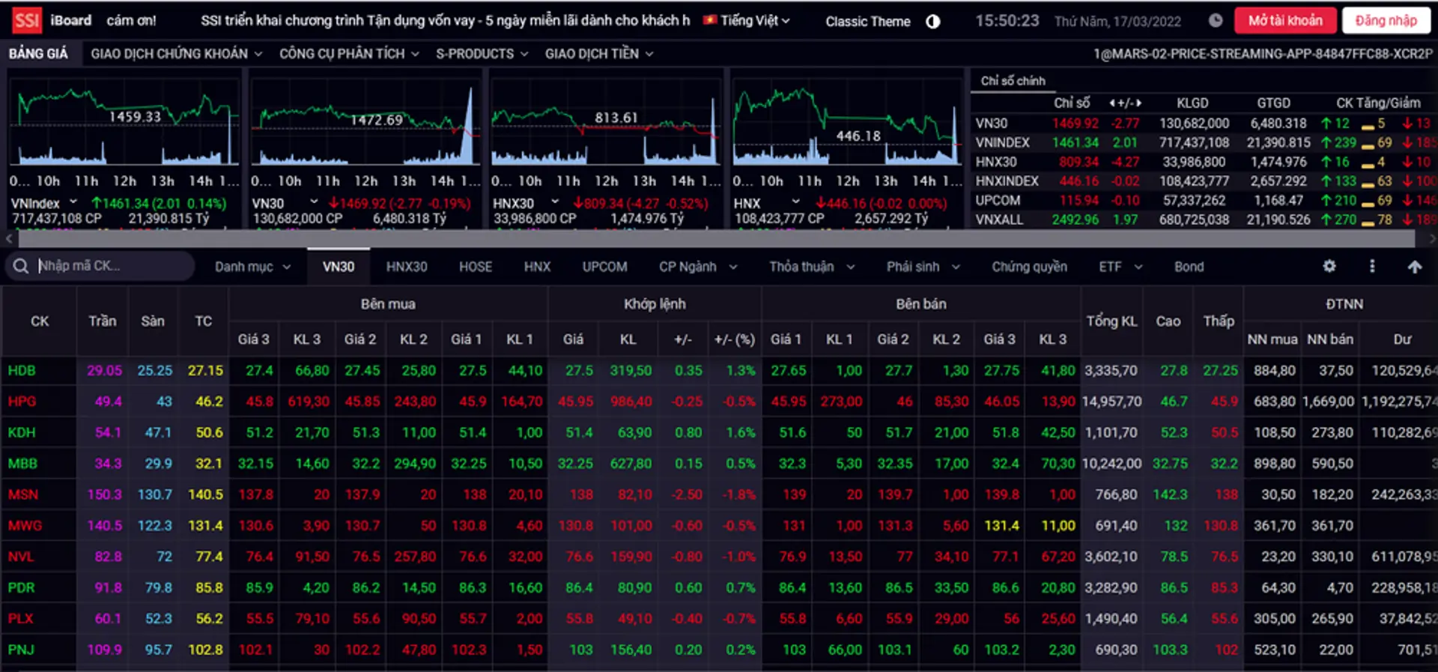Click Đăng nhập button

coord(1386,20)
